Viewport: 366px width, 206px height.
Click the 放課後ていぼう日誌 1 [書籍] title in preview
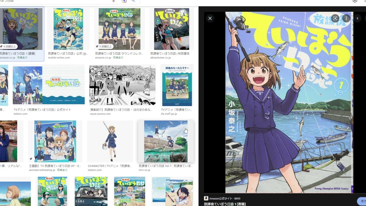(225, 204)
